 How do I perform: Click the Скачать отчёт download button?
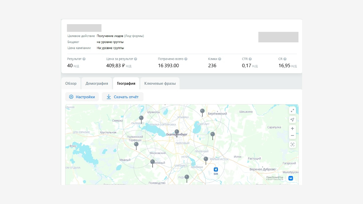(x=122, y=97)
